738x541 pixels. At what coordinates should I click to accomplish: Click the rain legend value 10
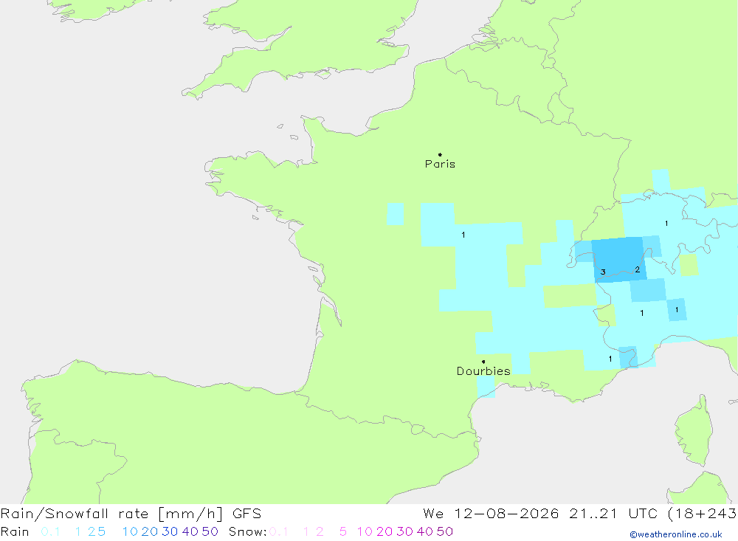pyautogui.click(x=130, y=531)
